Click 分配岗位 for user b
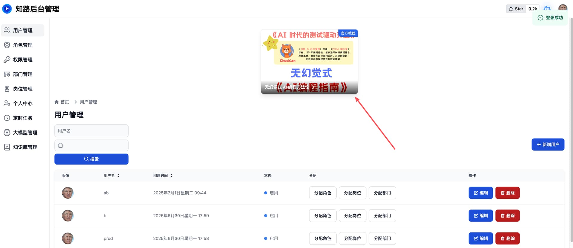This screenshot has height=248, width=573. pyautogui.click(x=352, y=216)
